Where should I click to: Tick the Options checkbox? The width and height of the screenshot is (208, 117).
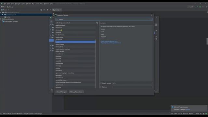click(101, 87)
